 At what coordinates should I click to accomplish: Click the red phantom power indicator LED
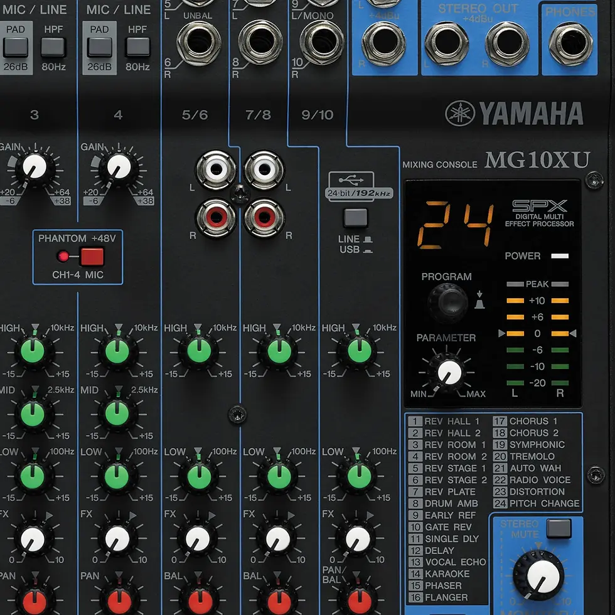click(63, 257)
